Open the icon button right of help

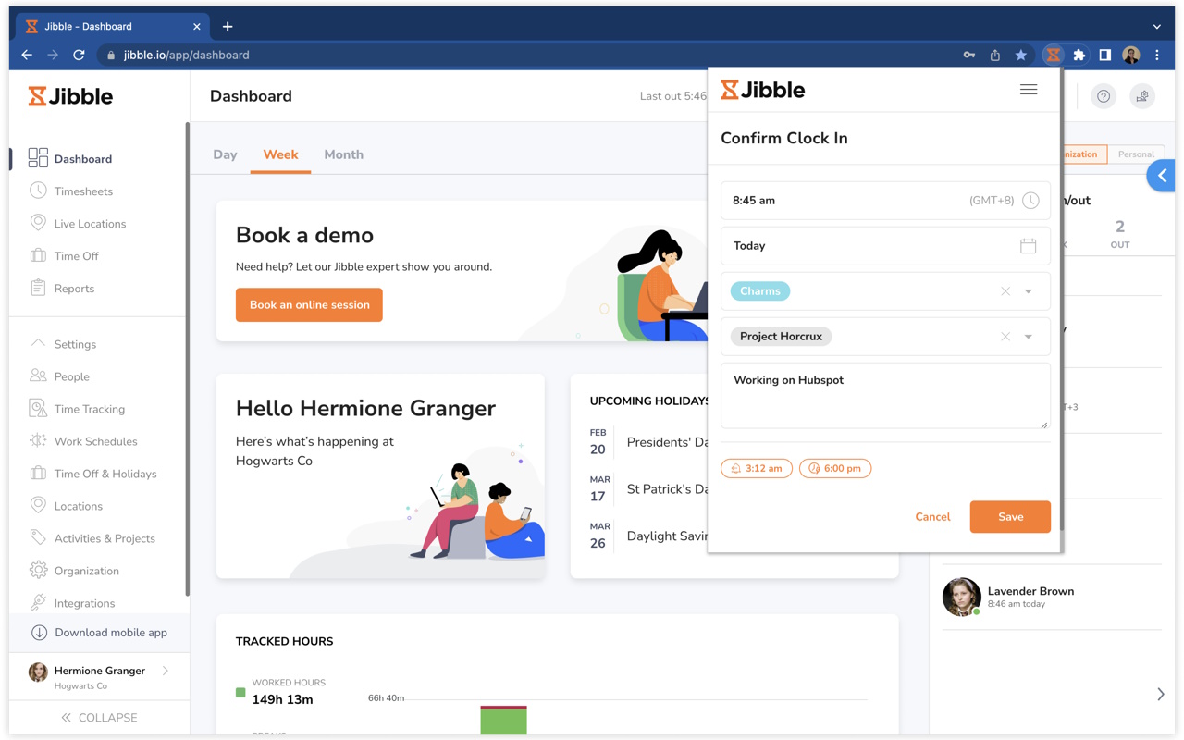coord(1142,96)
